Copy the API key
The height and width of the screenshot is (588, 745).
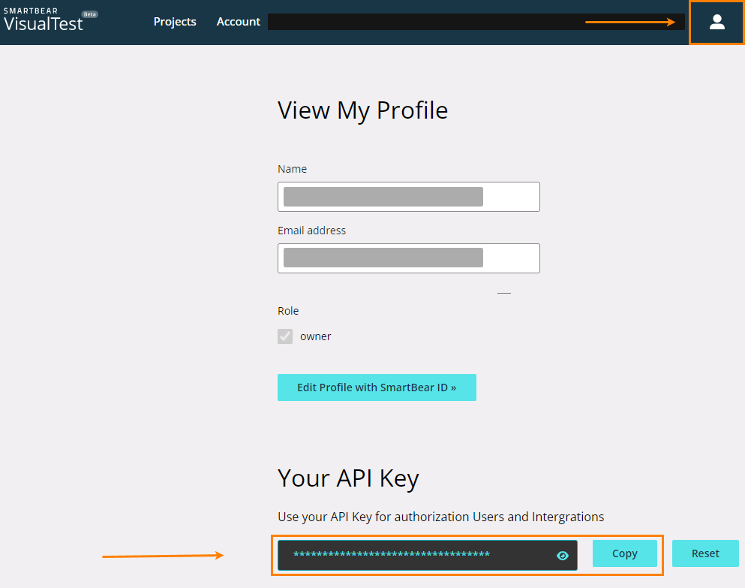[x=624, y=553]
